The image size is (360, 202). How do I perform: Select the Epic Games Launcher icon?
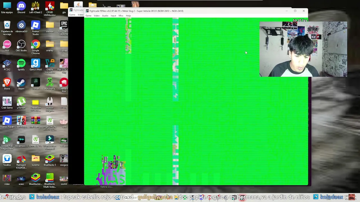pyautogui.click(x=64, y=28)
